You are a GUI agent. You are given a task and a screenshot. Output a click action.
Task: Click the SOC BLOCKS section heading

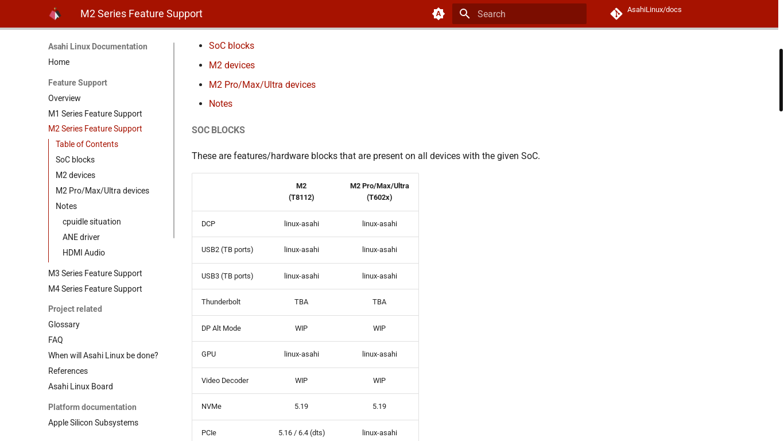click(218, 130)
